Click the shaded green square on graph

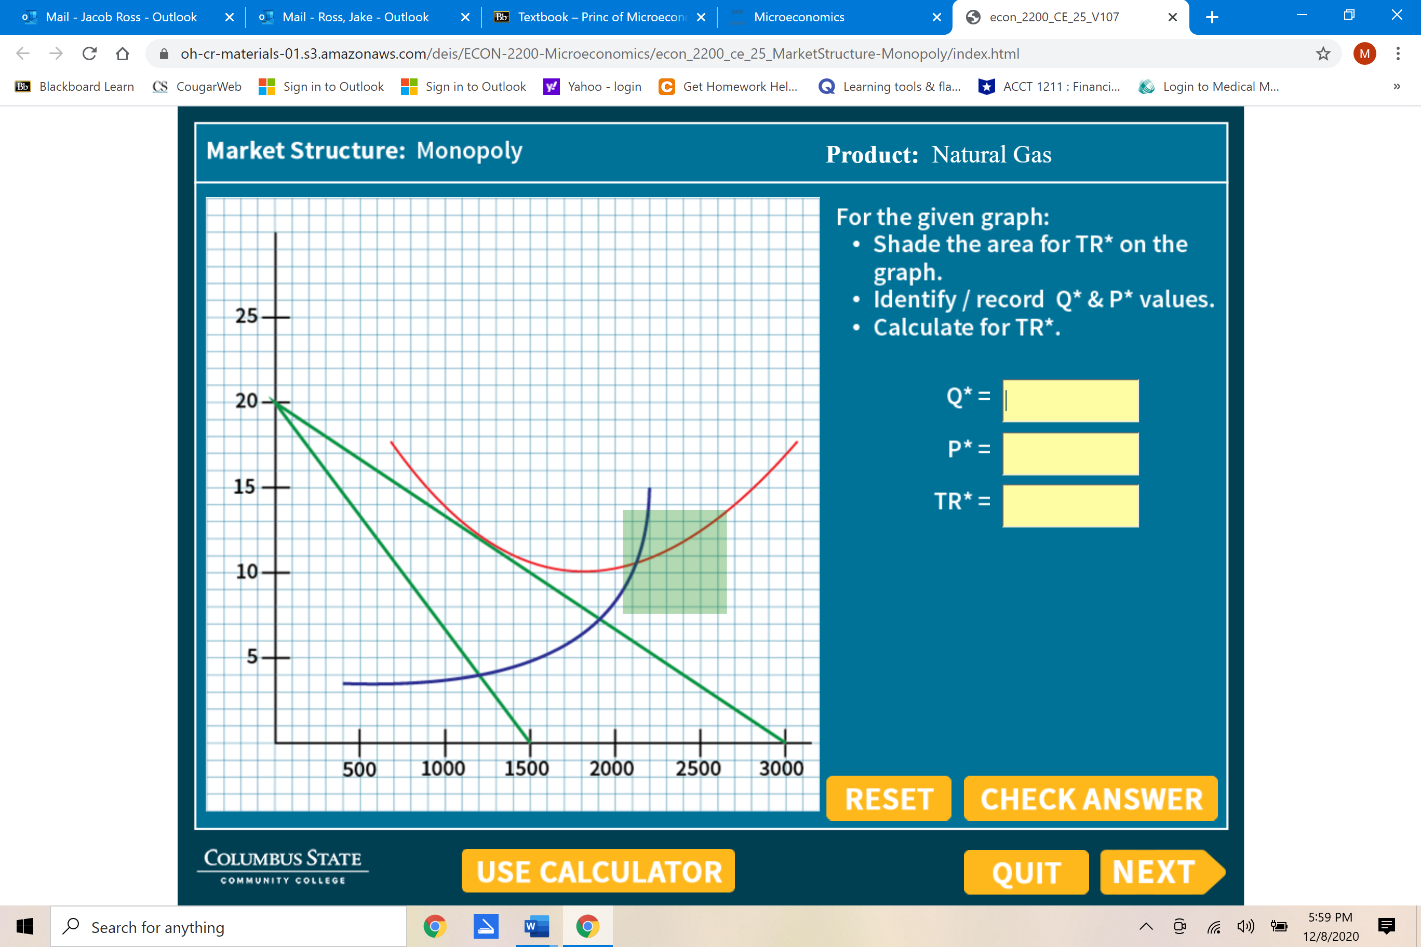coord(674,562)
